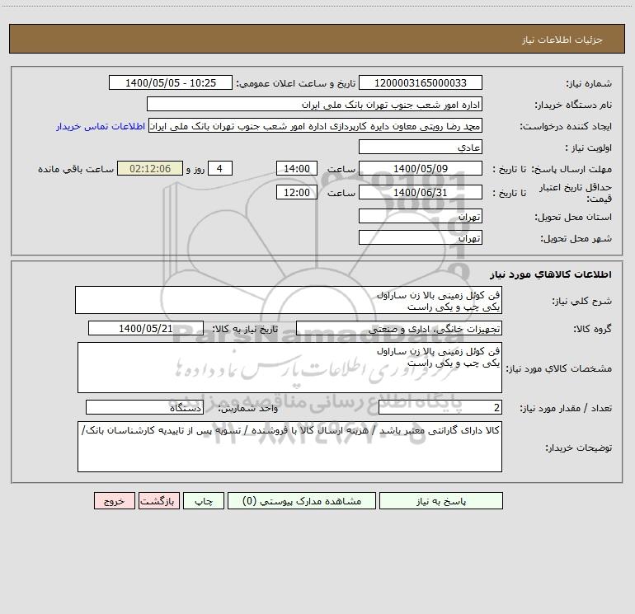This screenshot has height=614, width=635.
Task: Click the announcement date field 1400/05/05 - 10:25
Action: tap(171, 82)
